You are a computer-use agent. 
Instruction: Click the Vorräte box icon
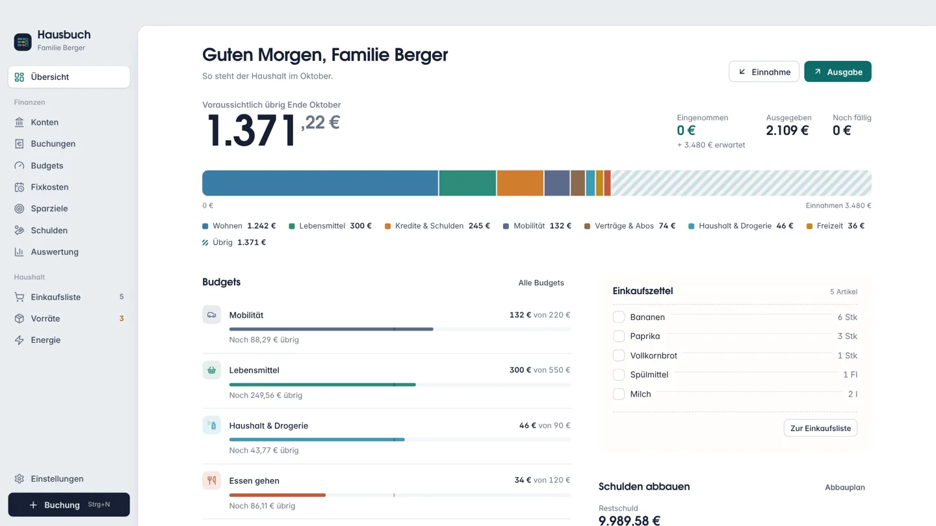pos(19,318)
